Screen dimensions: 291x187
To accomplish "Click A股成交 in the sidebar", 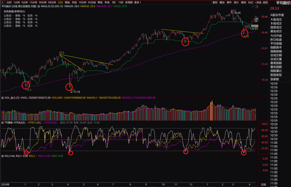I will [276, 19].
